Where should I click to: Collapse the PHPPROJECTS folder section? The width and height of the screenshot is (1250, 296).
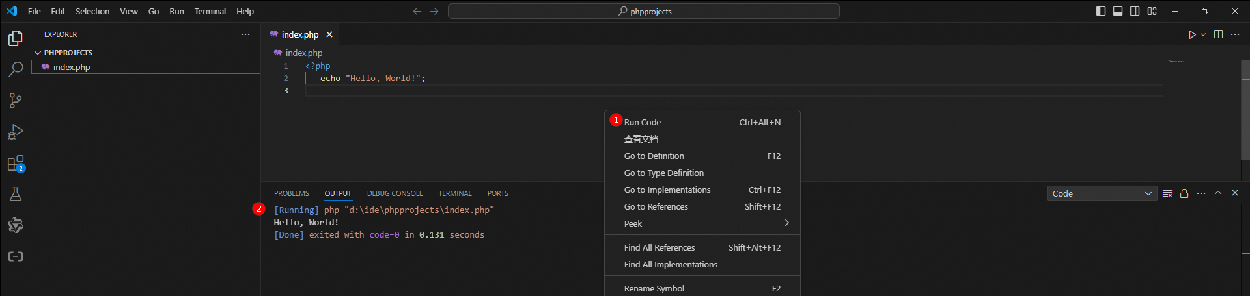pos(38,53)
